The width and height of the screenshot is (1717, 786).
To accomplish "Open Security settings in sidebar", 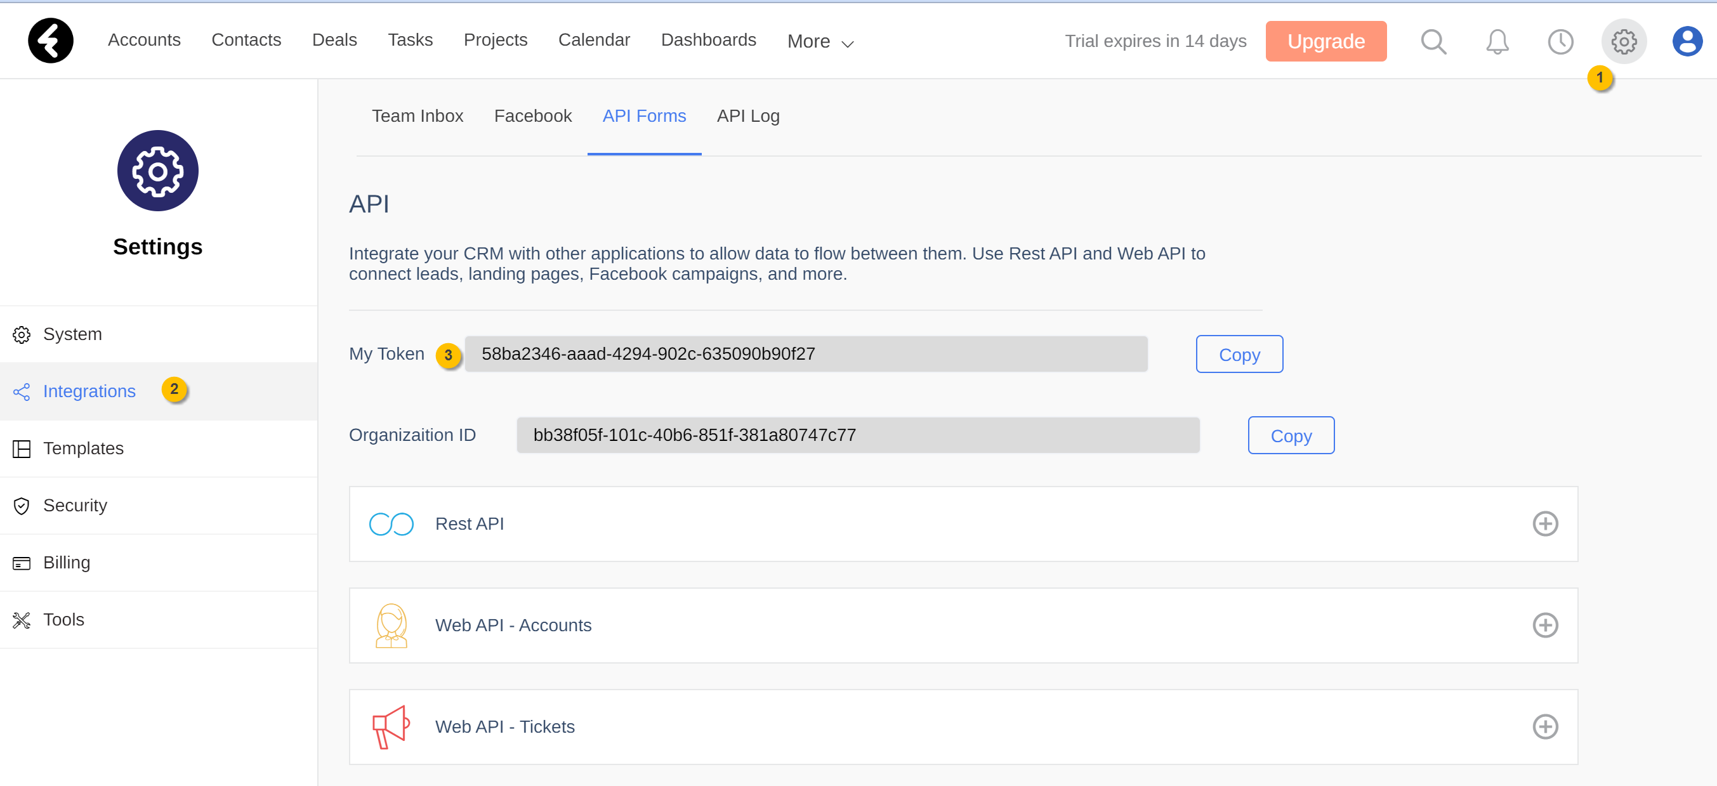I will pyautogui.click(x=75, y=506).
